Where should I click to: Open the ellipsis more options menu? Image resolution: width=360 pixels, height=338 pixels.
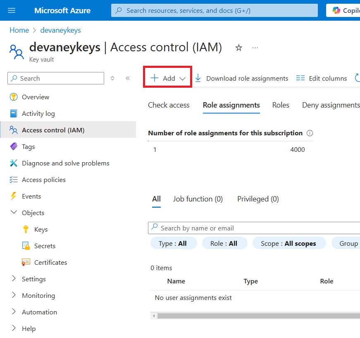pos(255,48)
